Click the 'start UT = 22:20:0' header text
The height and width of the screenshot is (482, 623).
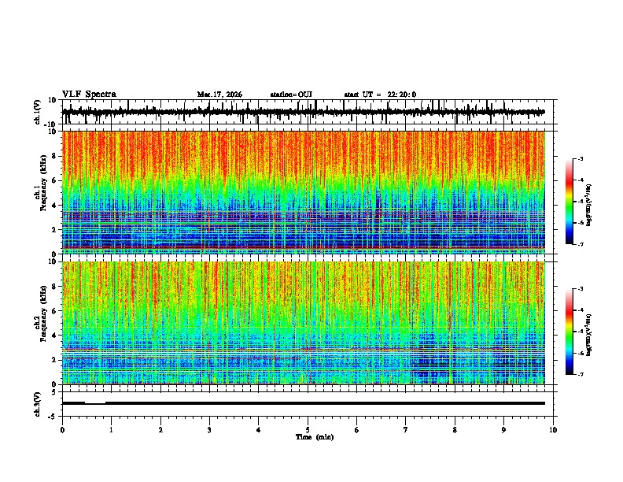[380, 95]
